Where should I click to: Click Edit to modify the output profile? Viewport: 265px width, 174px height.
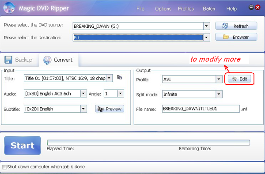point(239,79)
